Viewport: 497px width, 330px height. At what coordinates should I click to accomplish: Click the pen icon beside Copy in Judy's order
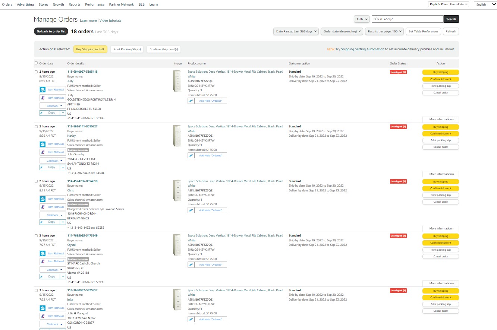(x=41, y=112)
